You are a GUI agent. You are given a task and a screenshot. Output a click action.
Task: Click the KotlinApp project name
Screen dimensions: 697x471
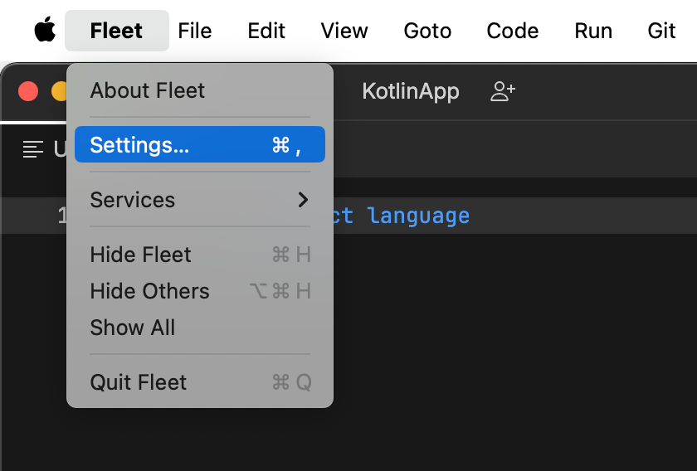tap(411, 91)
